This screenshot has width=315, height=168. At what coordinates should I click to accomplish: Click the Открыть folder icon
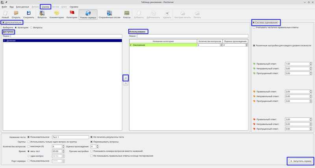click(16, 15)
